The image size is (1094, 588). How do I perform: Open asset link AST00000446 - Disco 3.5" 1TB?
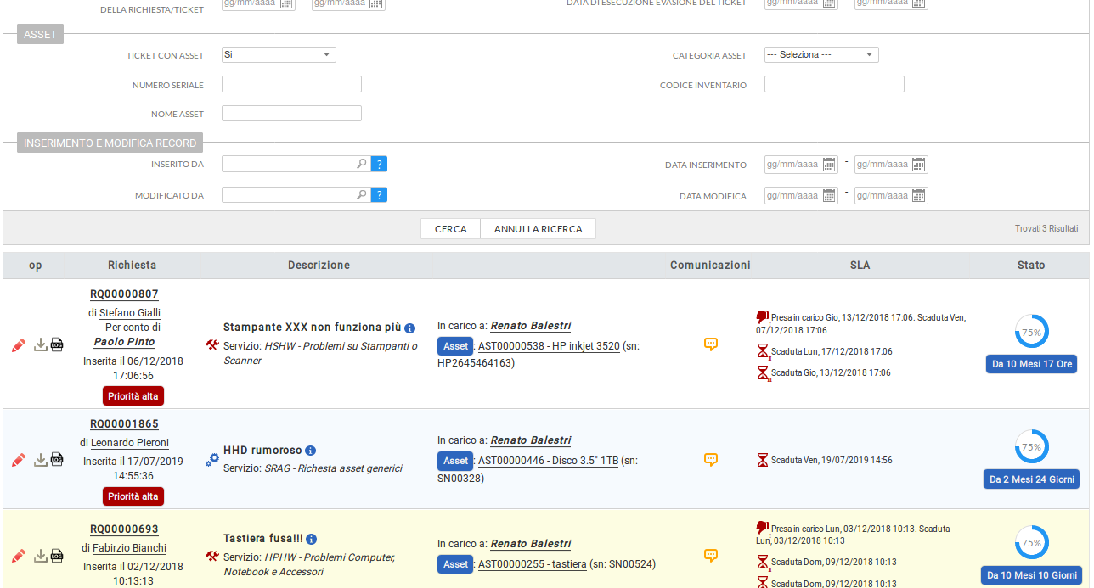(548, 461)
